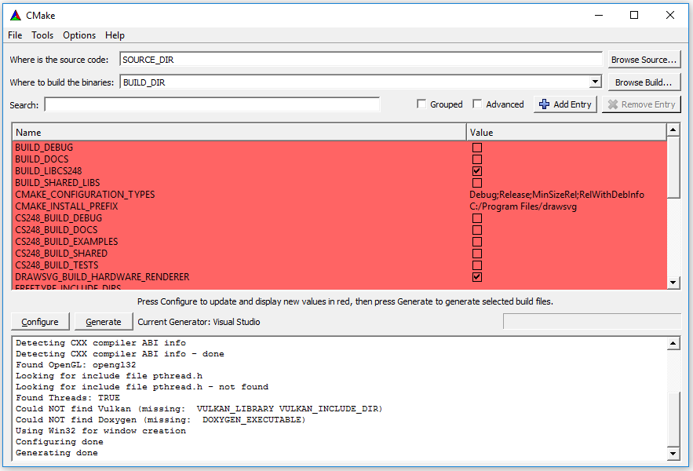693x471 pixels.
Task: Maximize the CMake window
Action: [x=634, y=15]
